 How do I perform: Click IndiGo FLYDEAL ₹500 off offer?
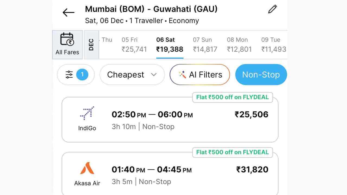coord(232,97)
